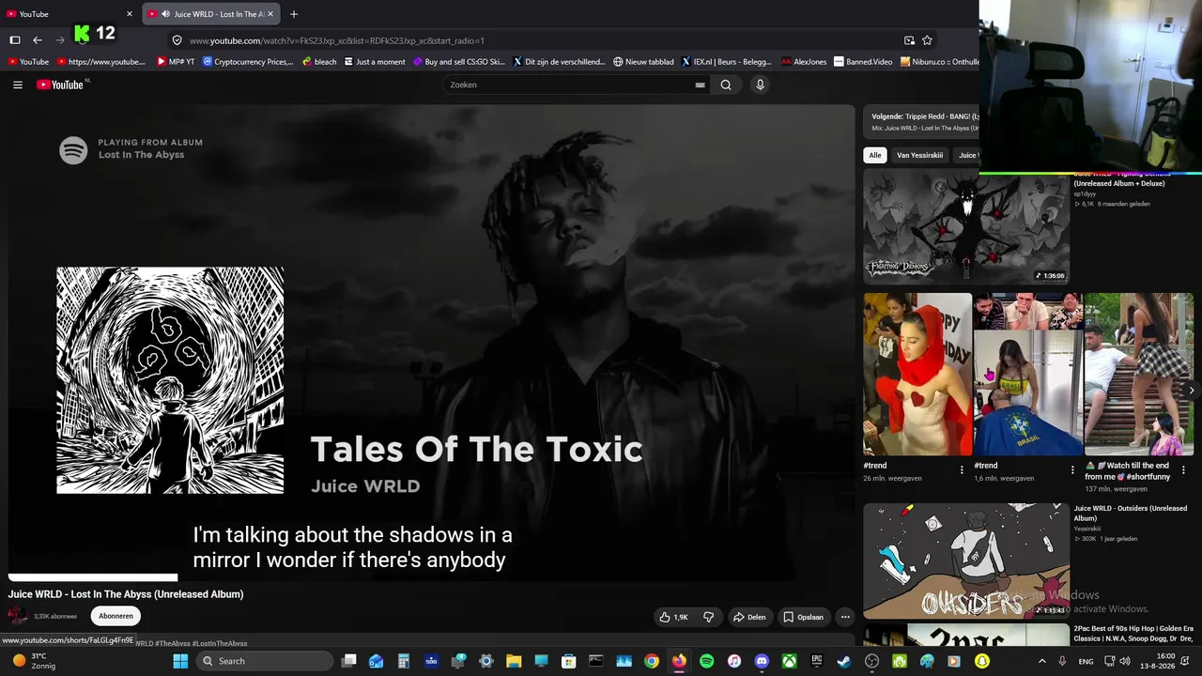Image resolution: width=1202 pixels, height=676 pixels.
Task: Go to the YouTube home logo
Action: point(61,84)
